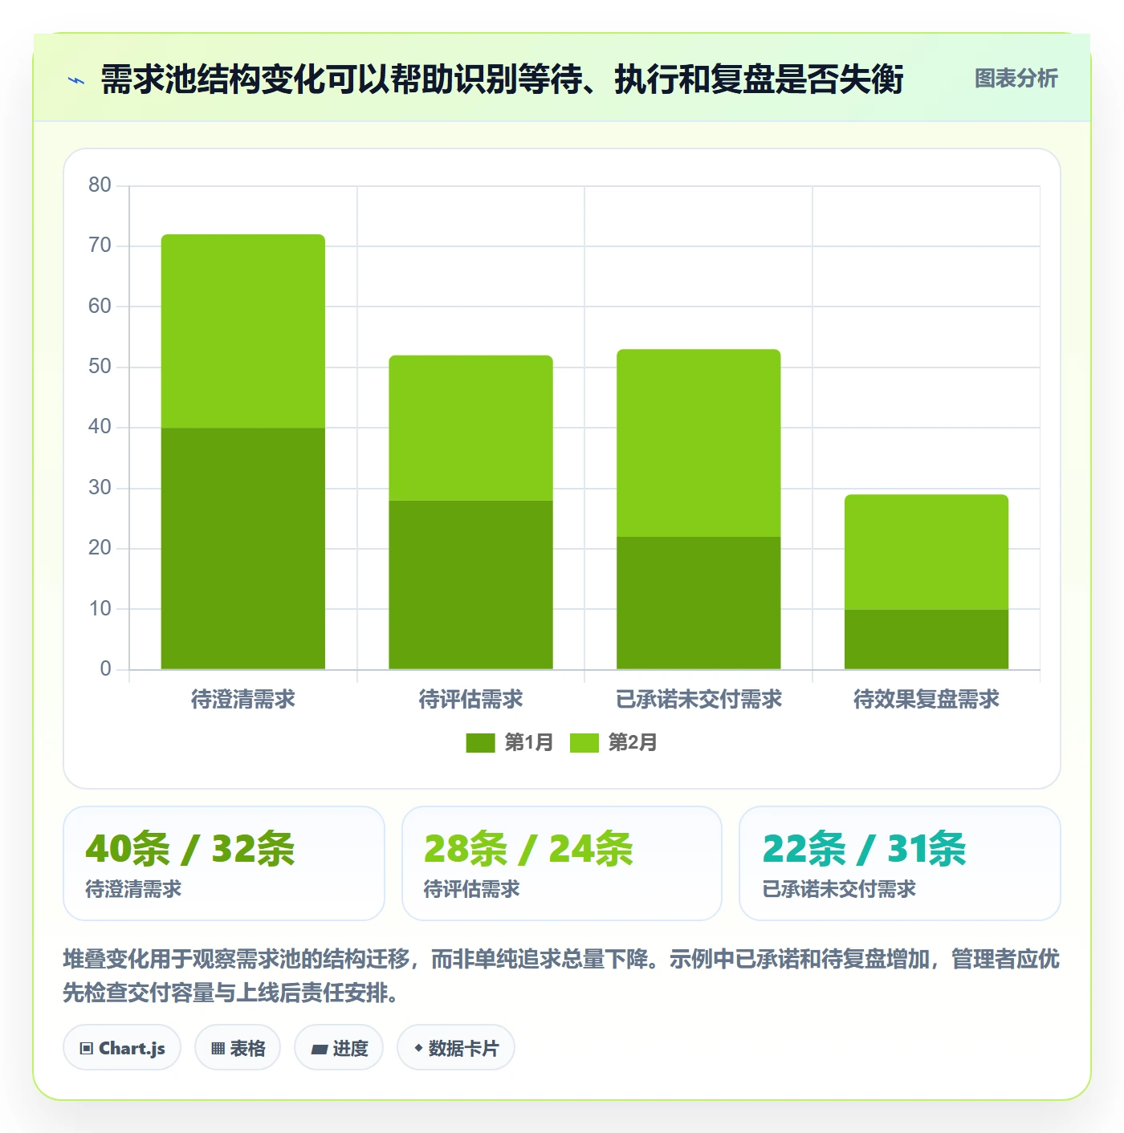
Task: Click the diamond icon in 数据卡片 chip
Action: tap(418, 1048)
